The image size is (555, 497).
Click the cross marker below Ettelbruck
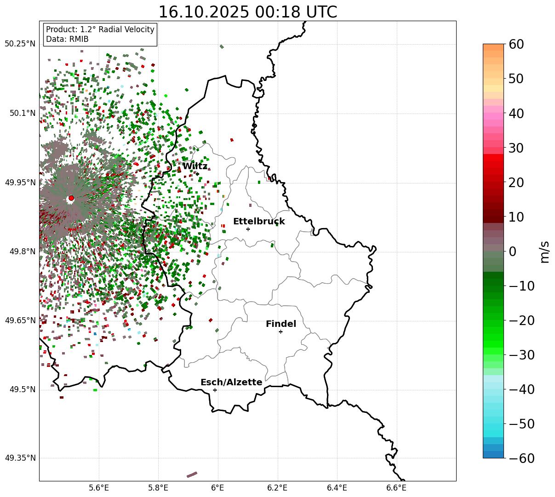point(248,229)
